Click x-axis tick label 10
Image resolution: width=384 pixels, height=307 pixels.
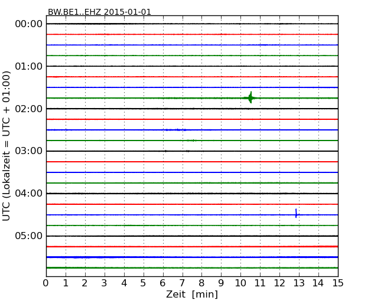click(240, 283)
